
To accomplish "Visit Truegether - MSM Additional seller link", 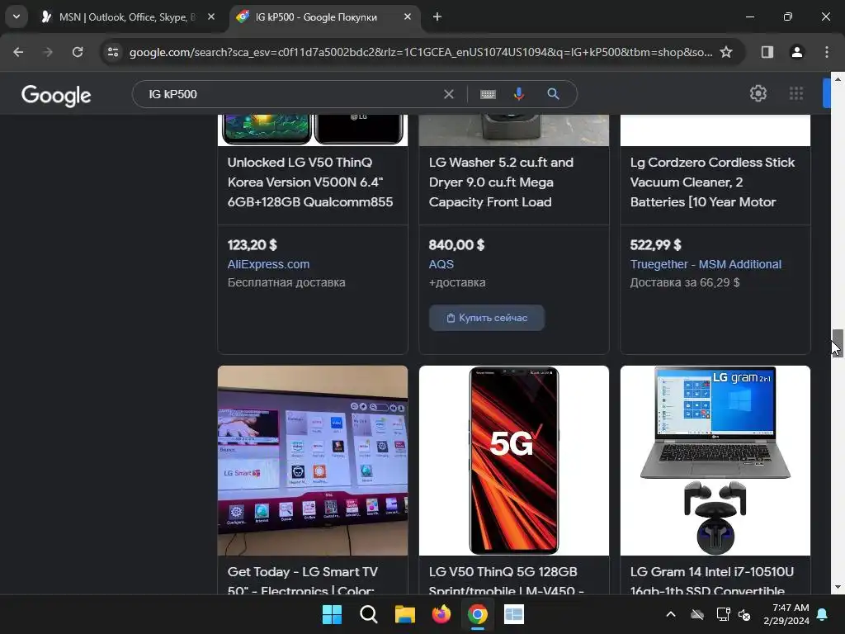I will 706,264.
